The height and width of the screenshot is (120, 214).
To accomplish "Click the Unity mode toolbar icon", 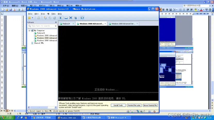I will tap(76, 18).
